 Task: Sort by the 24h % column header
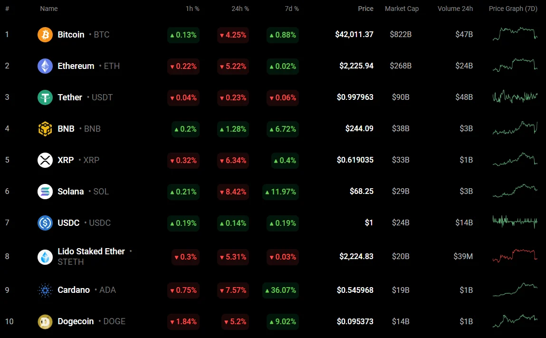239,9
